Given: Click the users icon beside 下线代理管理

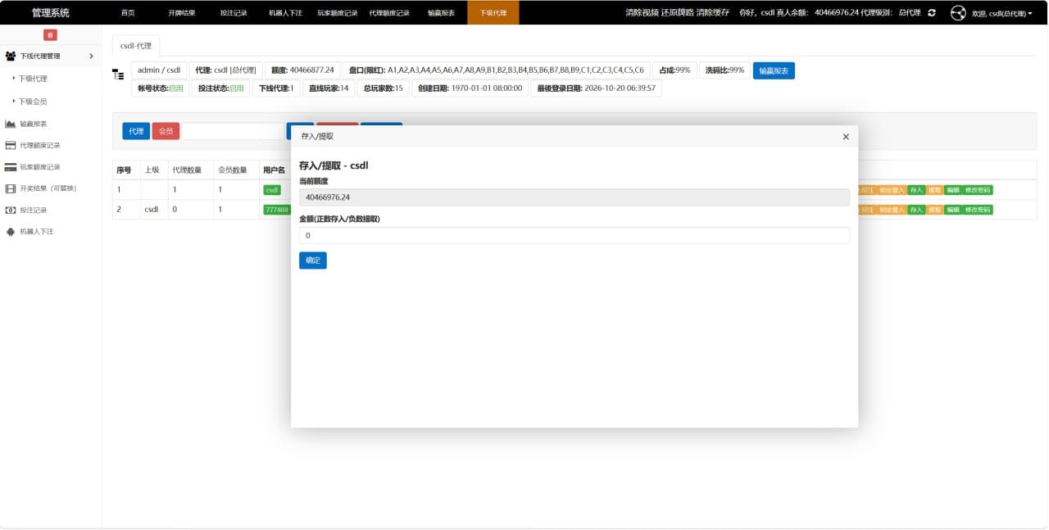Looking at the screenshot, I should tap(11, 56).
